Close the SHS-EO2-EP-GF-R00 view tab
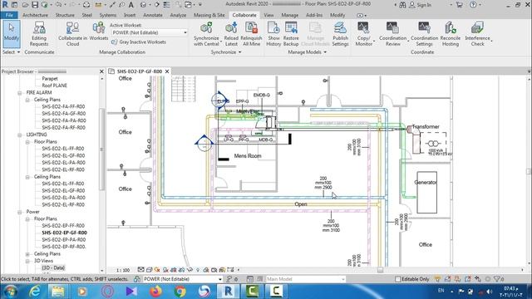This screenshot has height=299, width=532. [167, 71]
